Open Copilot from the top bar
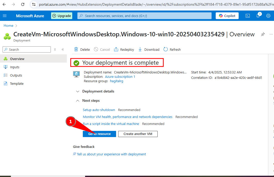 point(227,16)
